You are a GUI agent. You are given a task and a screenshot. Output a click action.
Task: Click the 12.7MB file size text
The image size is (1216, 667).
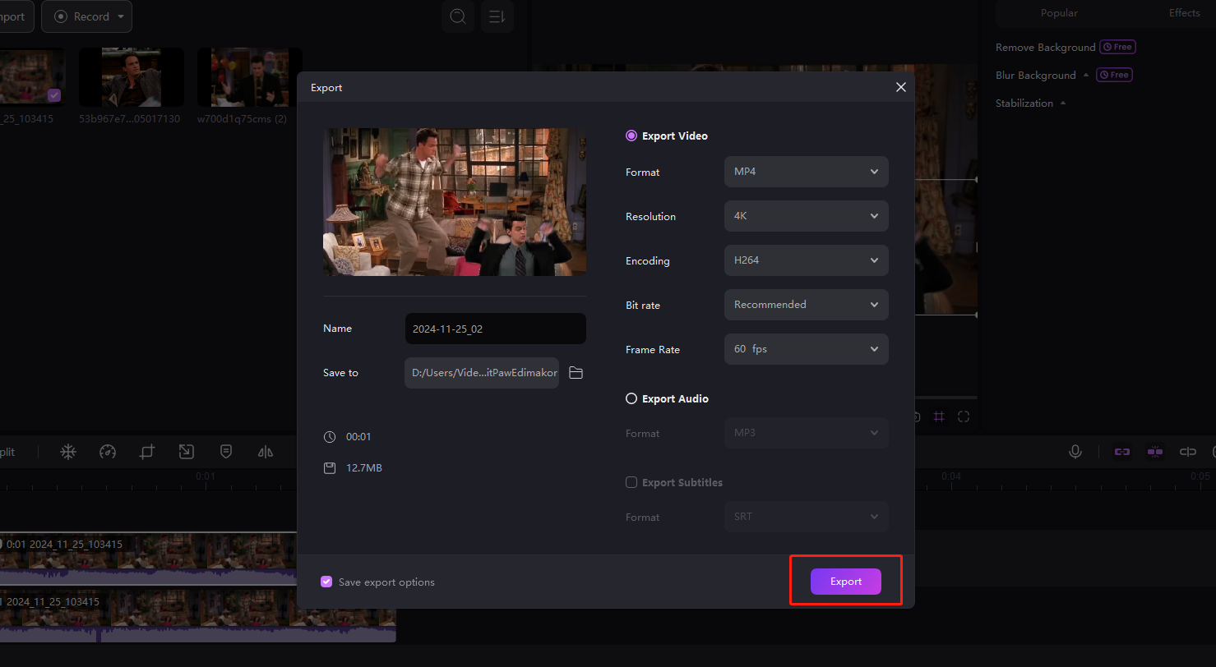click(x=363, y=468)
